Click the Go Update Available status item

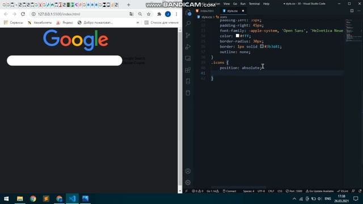click(320, 191)
